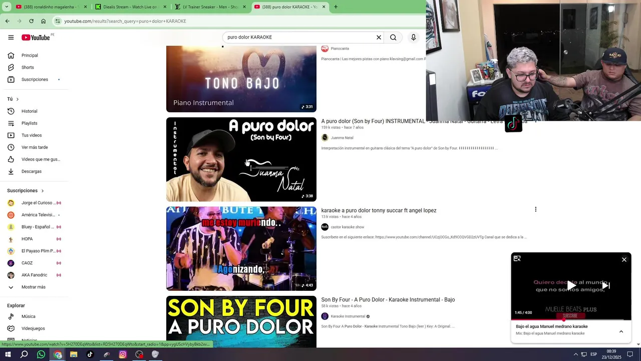Click the address bar URL
Screen dimensions: 641x361
125,21
